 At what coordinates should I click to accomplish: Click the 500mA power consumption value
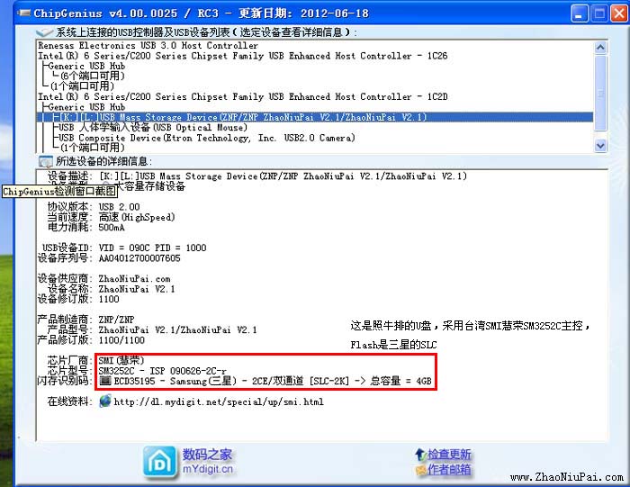[x=112, y=228]
